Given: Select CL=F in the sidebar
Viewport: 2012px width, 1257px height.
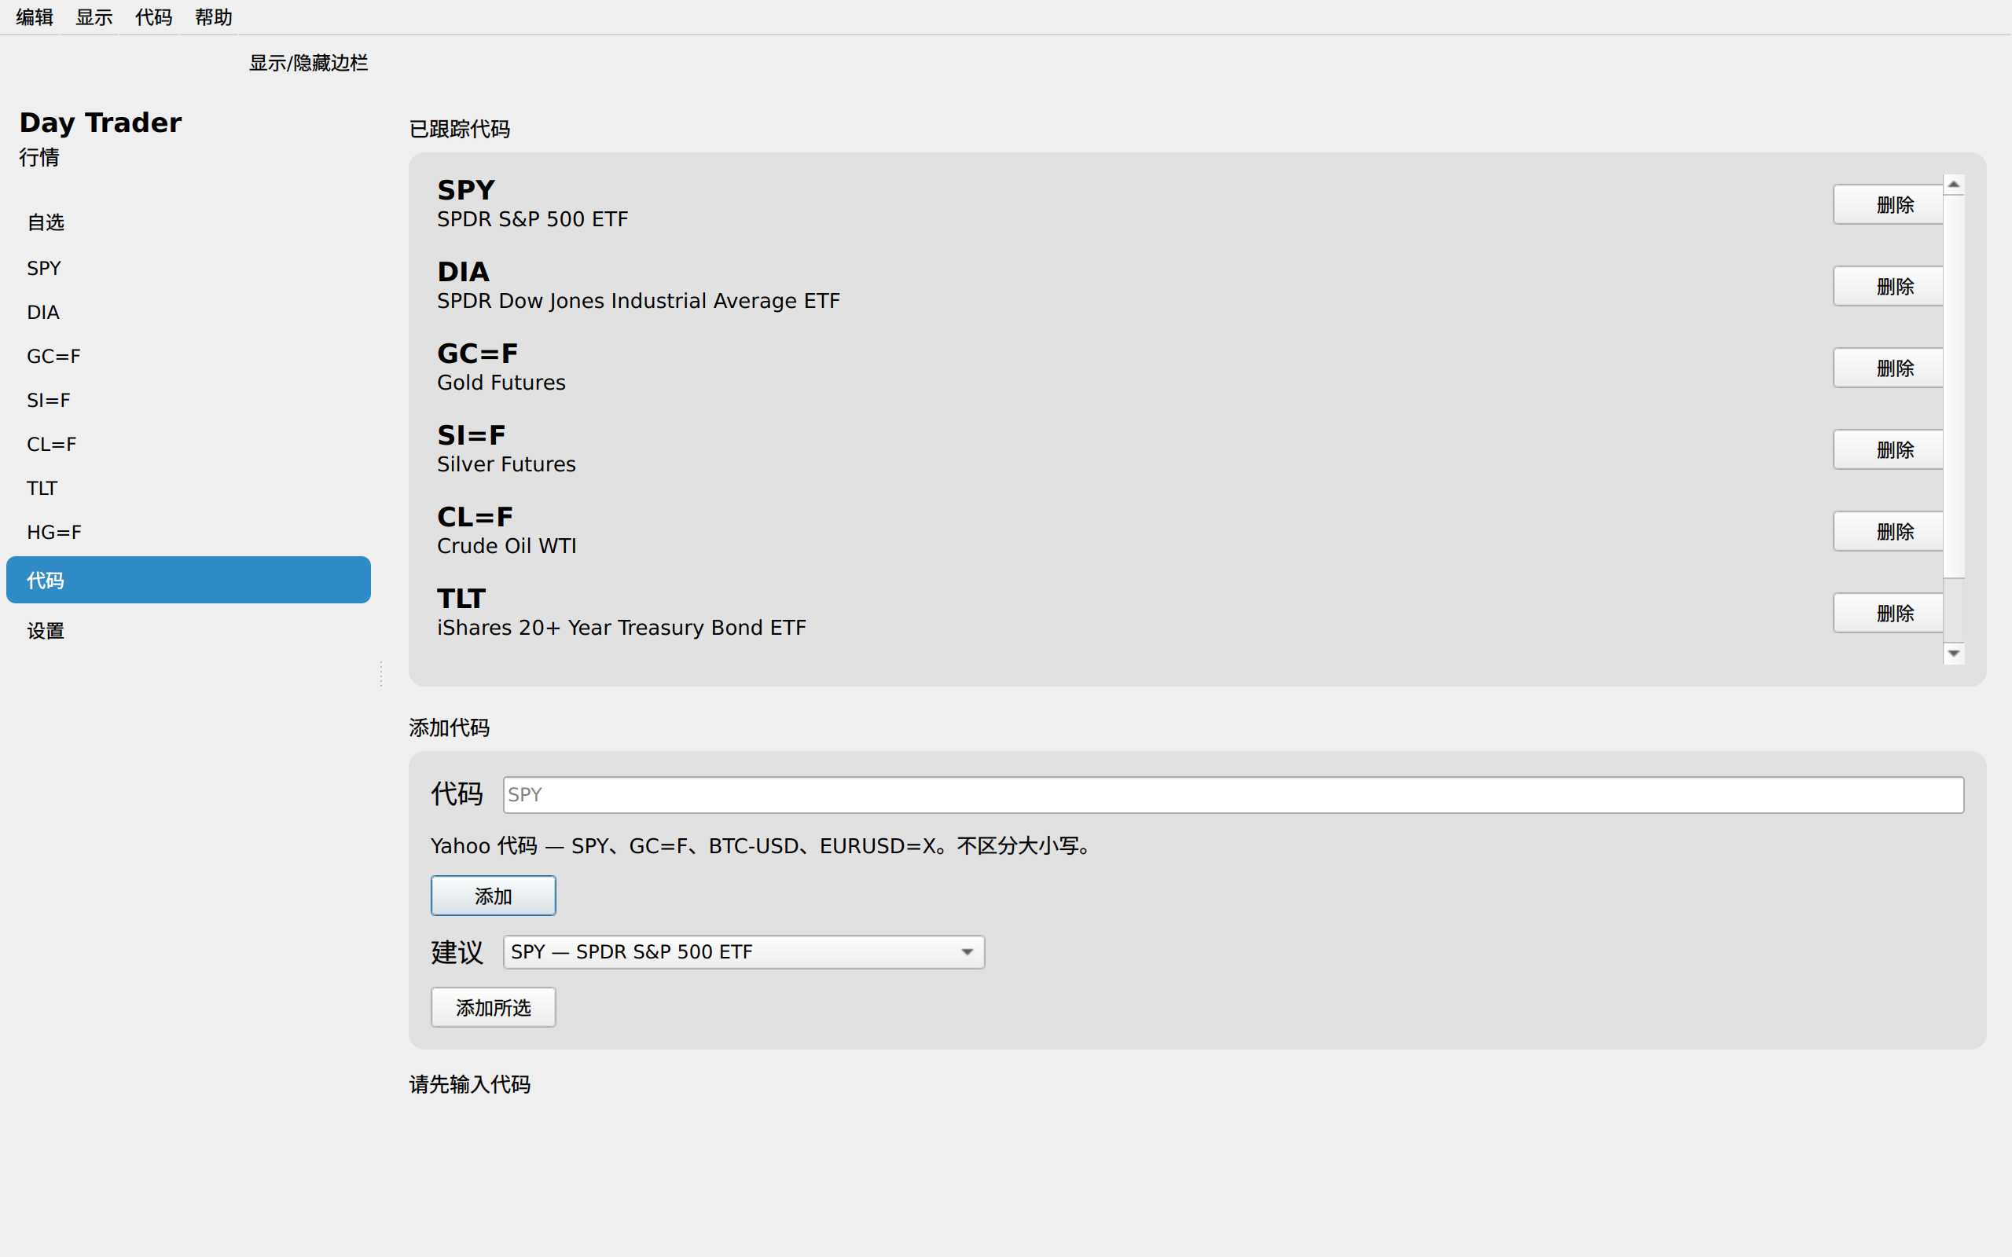Looking at the screenshot, I should point(188,445).
